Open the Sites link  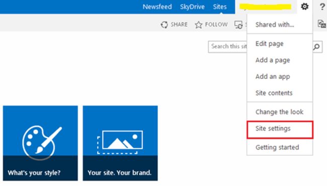(220, 7)
